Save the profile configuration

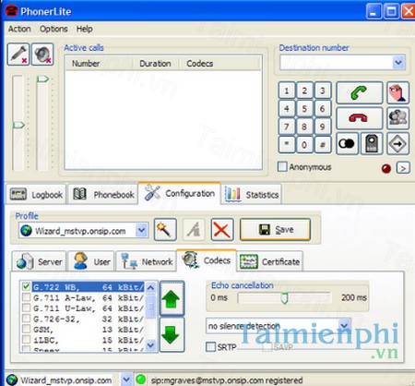(x=275, y=230)
